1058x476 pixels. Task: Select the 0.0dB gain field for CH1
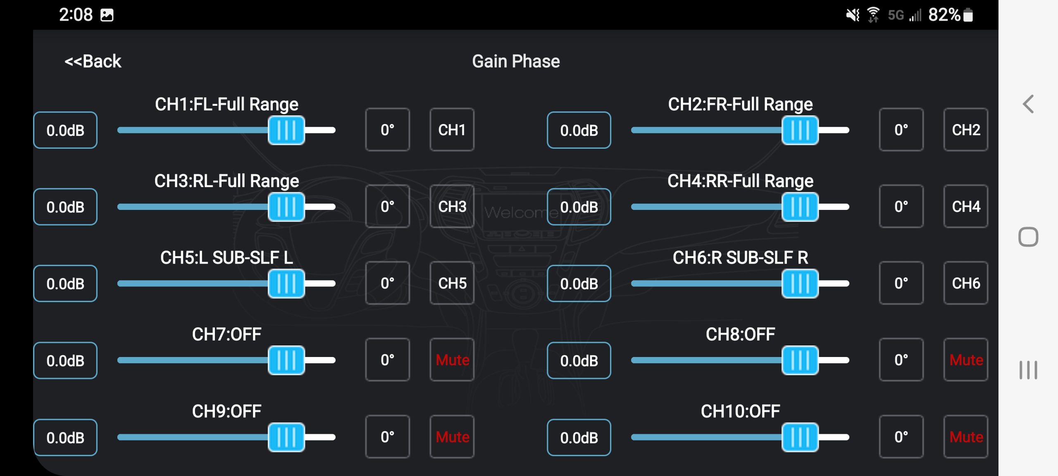[65, 130]
